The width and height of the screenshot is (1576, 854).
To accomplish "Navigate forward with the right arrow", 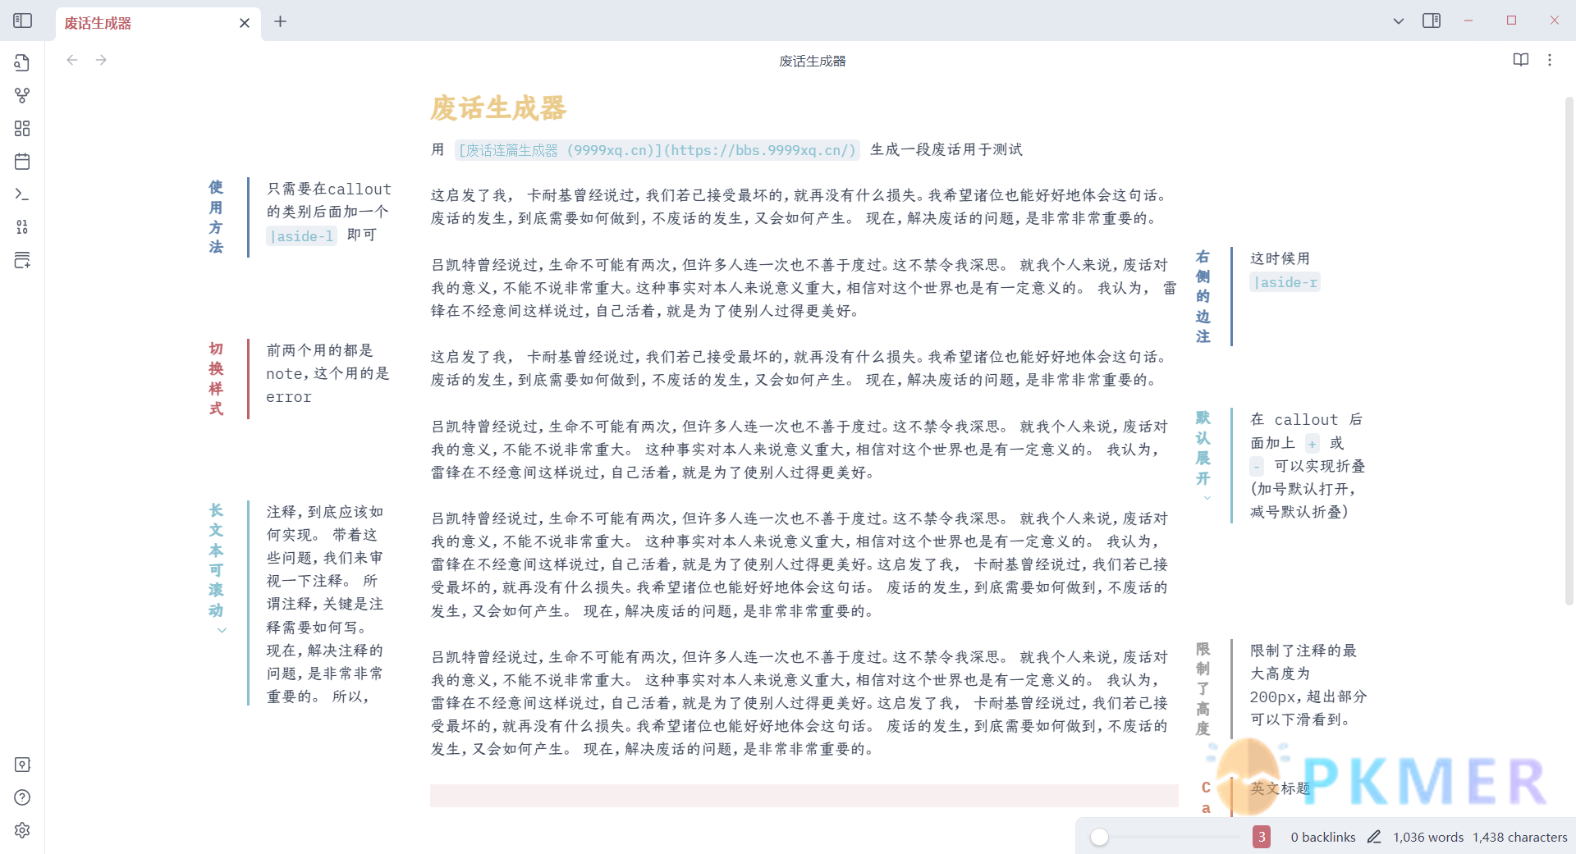I will [x=101, y=60].
